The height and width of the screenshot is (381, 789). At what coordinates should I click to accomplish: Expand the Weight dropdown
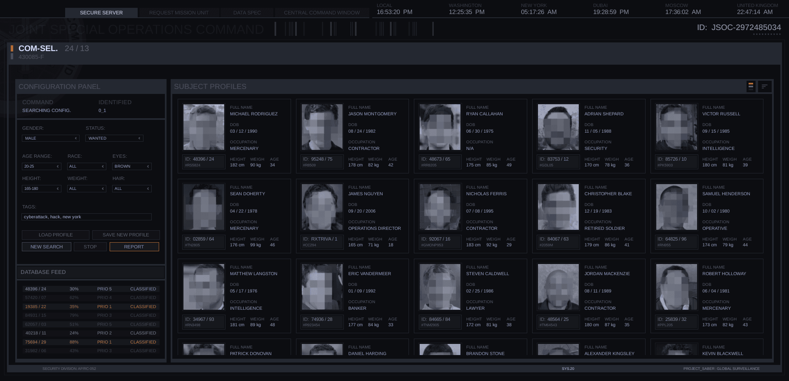click(x=87, y=188)
